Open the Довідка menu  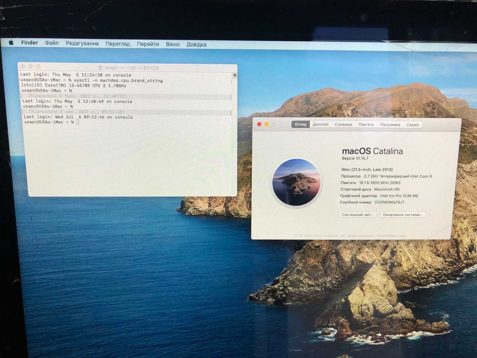pyautogui.click(x=196, y=45)
